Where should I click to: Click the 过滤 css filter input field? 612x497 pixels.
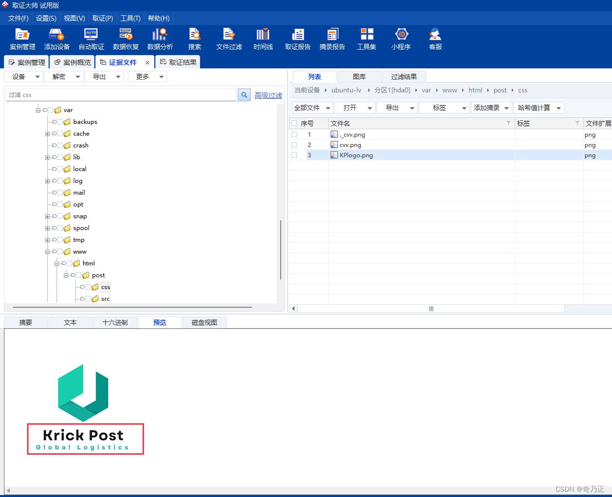[x=121, y=95]
